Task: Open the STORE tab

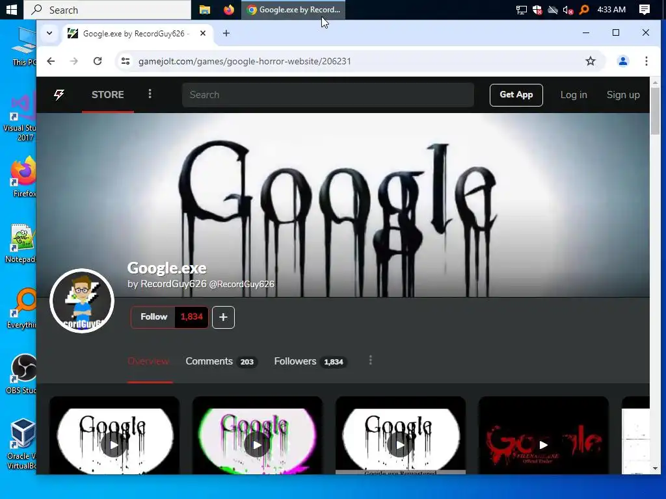Action: 108,95
